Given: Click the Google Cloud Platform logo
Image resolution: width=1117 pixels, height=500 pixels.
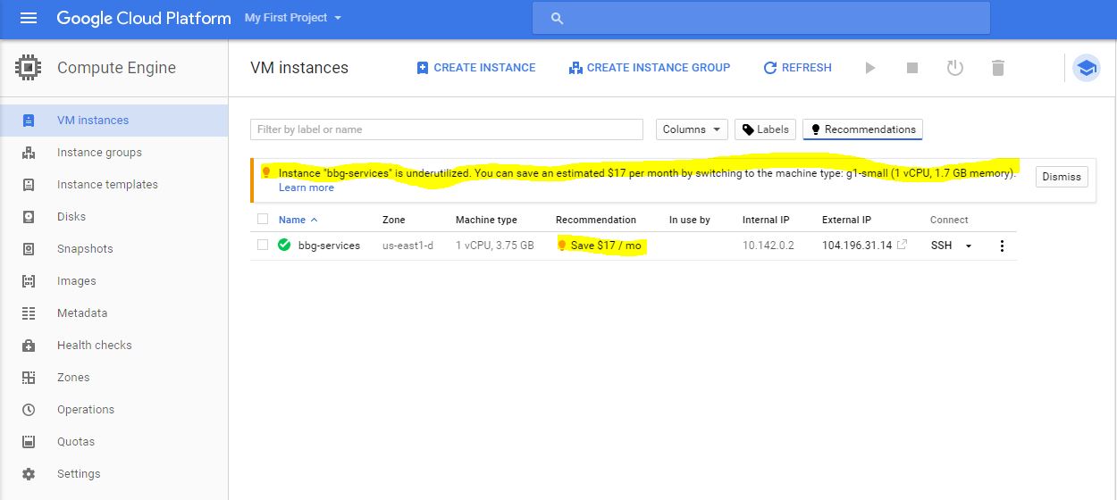Looking at the screenshot, I should click(143, 18).
